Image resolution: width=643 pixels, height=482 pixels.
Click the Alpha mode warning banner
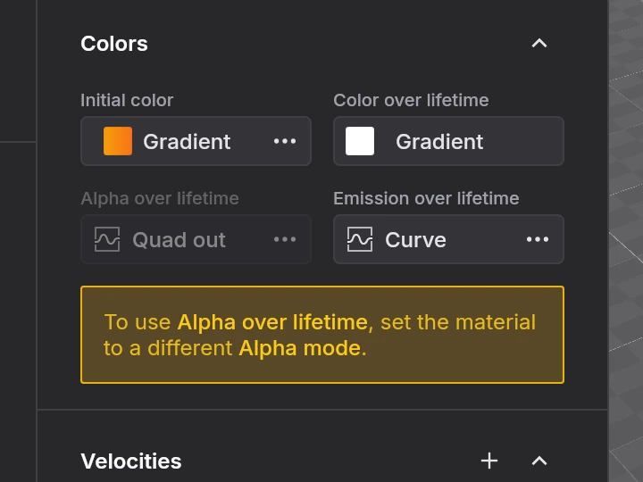click(x=321, y=335)
